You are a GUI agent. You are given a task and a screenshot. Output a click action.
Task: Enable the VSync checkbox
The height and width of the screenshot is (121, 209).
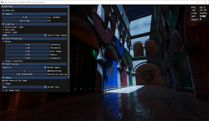click(x=4, y=84)
